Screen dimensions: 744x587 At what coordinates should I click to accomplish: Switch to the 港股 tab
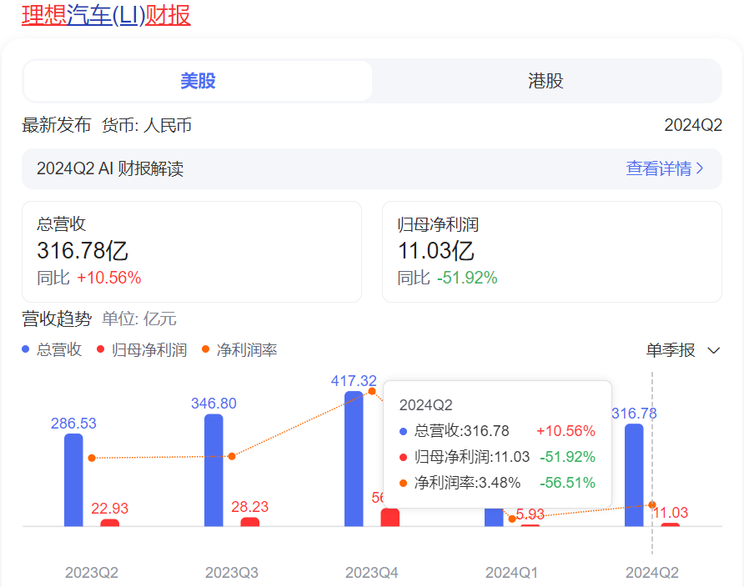tap(545, 81)
